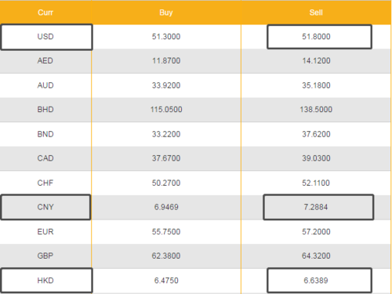Click CHF buy rate 50.2700
392x294 pixels.
[x=166, y=183]
